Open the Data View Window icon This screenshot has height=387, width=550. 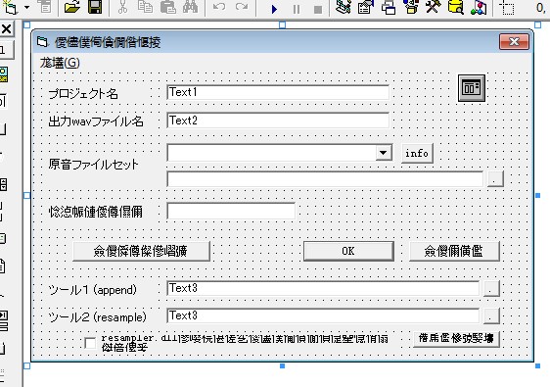pos(456,7)
